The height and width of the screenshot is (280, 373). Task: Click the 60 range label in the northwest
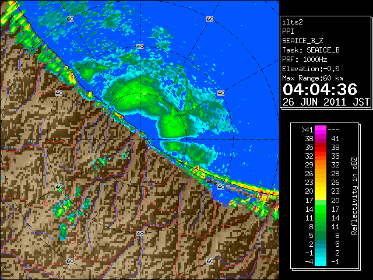coord(70,19)
